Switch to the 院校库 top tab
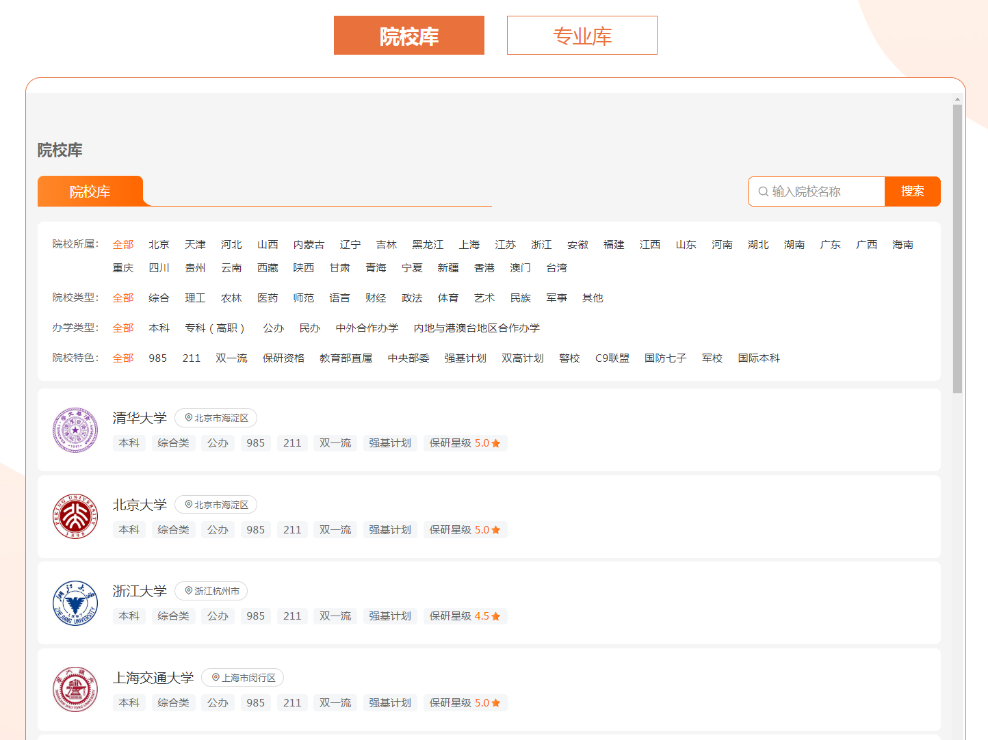This screenshot has width=988, height=740. pos(409,36)
